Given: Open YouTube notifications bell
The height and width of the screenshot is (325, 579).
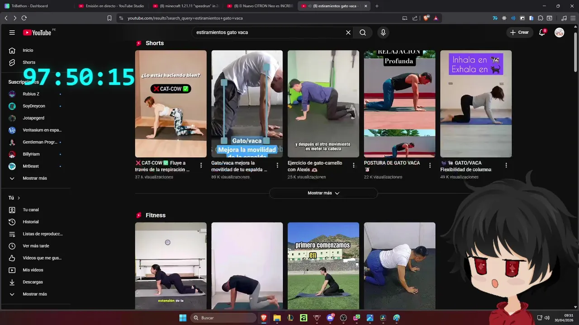Looking at the screenshot, I should point(542,32).
